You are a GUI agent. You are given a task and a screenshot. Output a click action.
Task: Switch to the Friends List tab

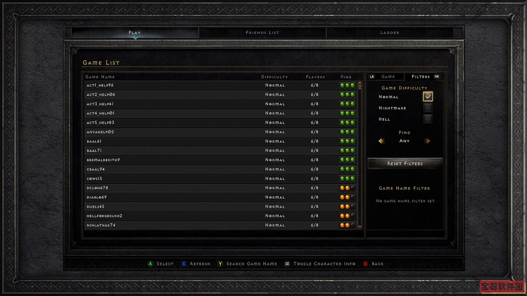point(263,33)
